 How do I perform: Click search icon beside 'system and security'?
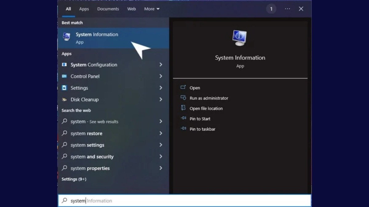point(64,156)
